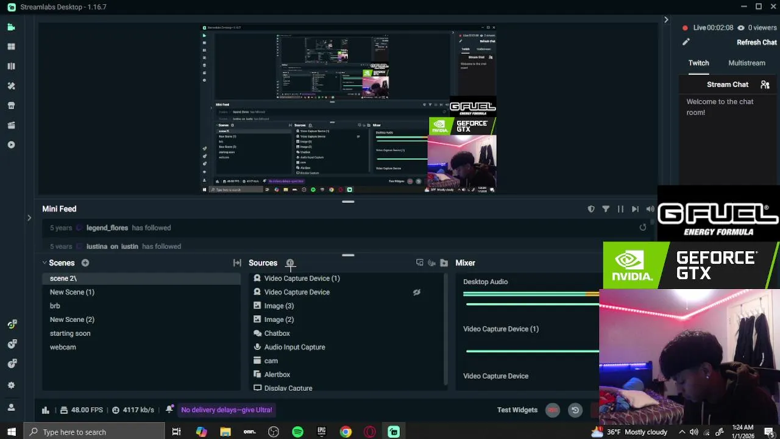The image size is (780, 439).
Task: Open performance stats bar-chart icon
Action: [45, 410]
